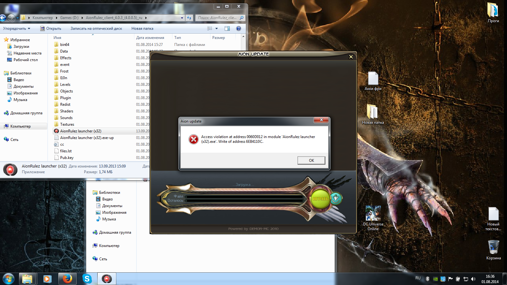Select Компьютер in the address breadcrumb

[43, 18]
